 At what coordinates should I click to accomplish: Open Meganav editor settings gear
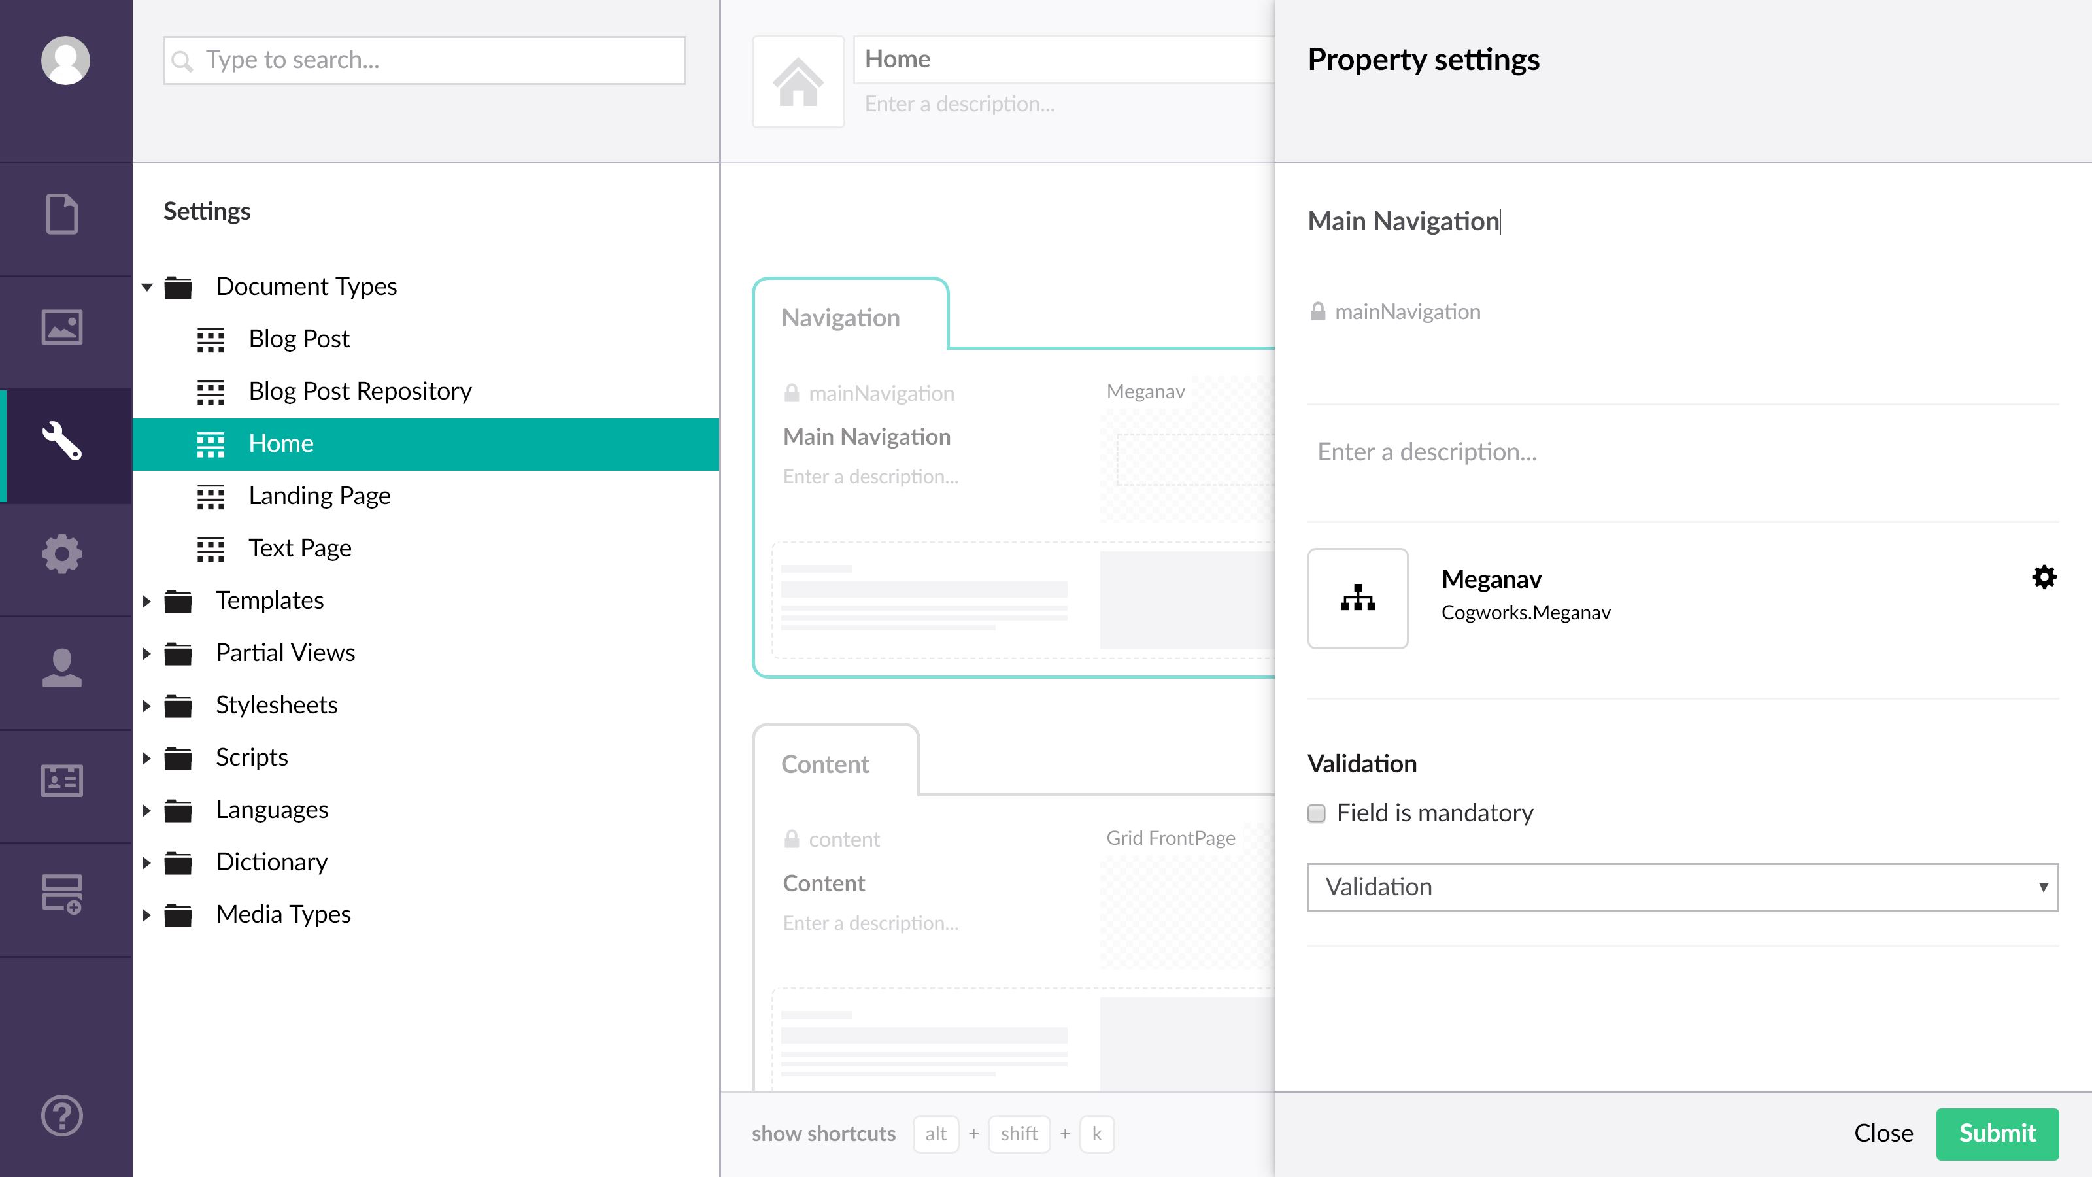2043,577
